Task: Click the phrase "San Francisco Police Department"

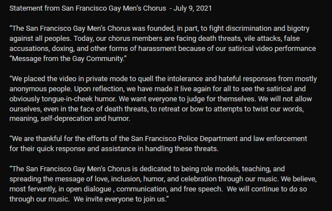Action: [184, 139]
